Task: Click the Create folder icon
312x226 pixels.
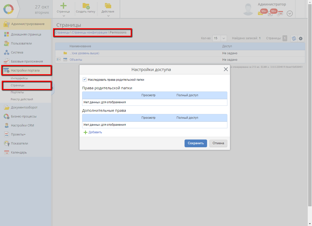Action: [x=86, y=6]
